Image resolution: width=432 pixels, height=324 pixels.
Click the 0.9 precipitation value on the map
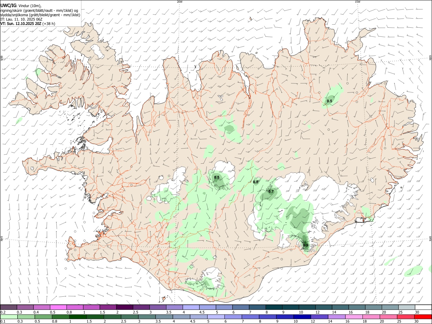tap(306, 245)
